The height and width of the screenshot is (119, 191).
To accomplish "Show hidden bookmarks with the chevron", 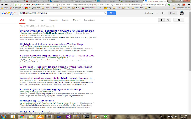I will pyautogui.click(x=170, y=8).
